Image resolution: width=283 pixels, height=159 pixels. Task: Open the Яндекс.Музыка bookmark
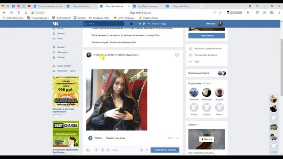pos(149,18)
